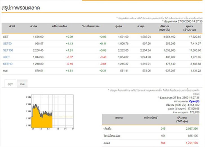Viewport: 205px width, 147px height.
Task: Select the SET50 low 997.26
Action: [146, 43]
